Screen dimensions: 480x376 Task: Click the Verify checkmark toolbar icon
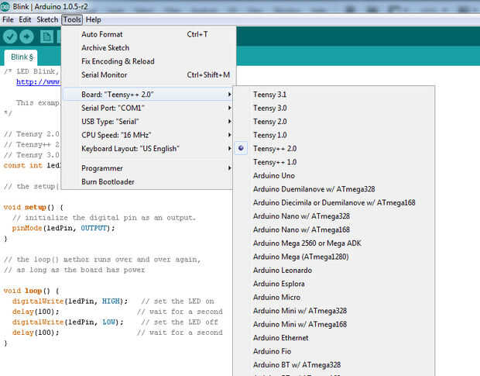click(10, 36)
